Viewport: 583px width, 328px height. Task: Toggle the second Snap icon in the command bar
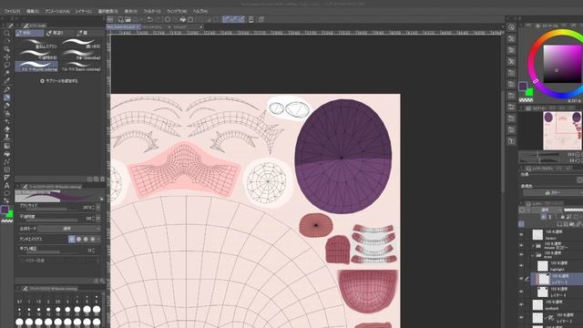[x=234, y=19]
